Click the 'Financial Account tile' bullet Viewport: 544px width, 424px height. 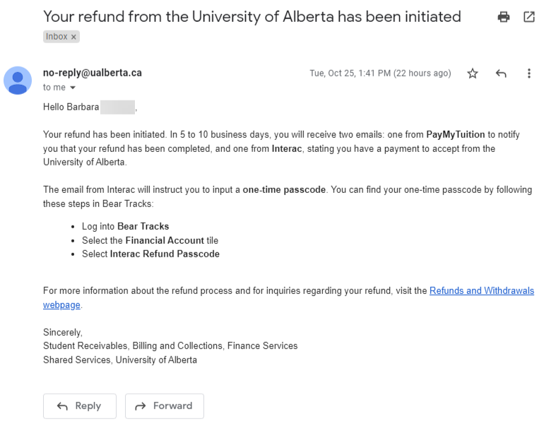[152, 240]
